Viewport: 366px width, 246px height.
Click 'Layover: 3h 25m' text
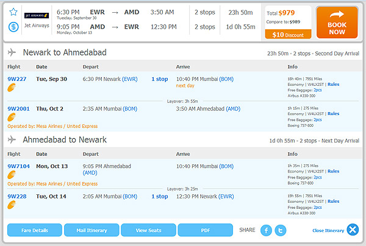[x=182, y=189]
